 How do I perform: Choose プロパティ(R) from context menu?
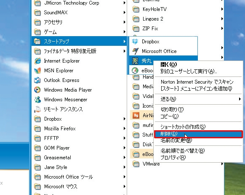point(173,158)
